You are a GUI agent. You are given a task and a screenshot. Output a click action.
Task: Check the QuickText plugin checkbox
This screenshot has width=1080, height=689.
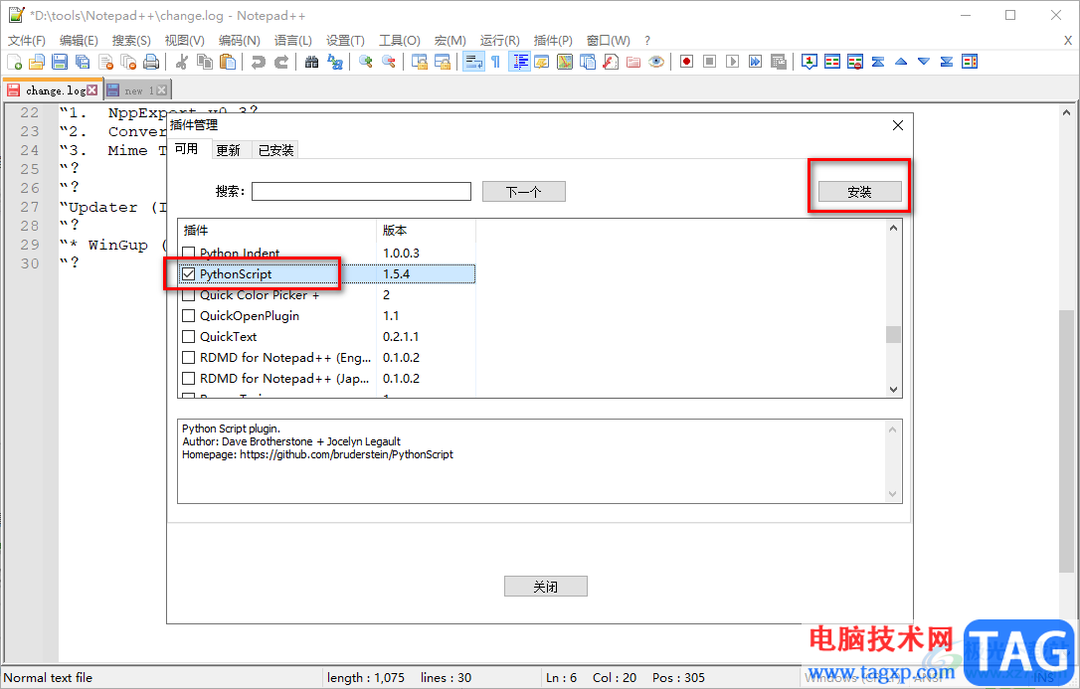pyautogui.click(x=188, y=337)
